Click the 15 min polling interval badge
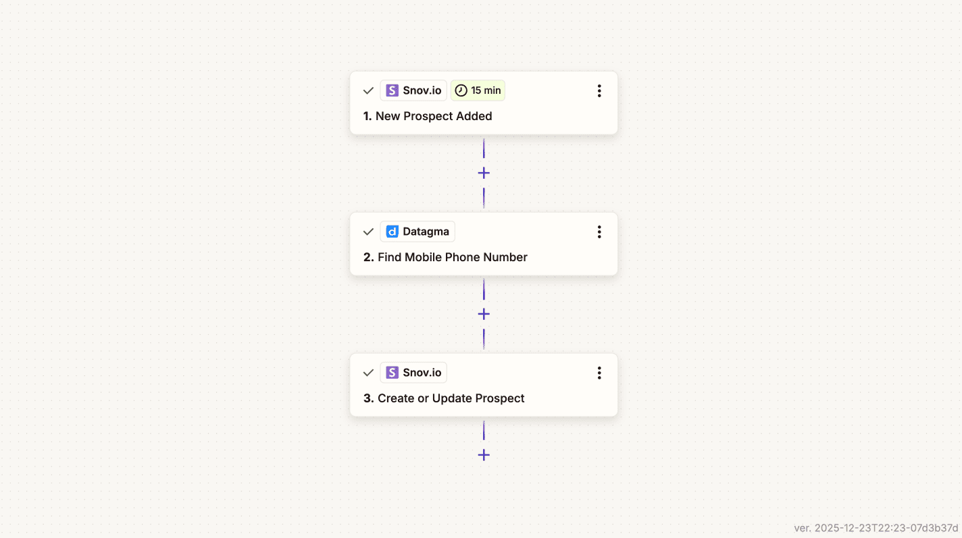Viewport: 962px width, 538px height. [x=478, y=90]
